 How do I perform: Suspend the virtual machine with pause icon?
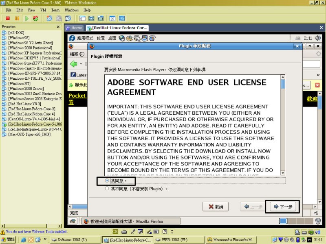[17, 18]
